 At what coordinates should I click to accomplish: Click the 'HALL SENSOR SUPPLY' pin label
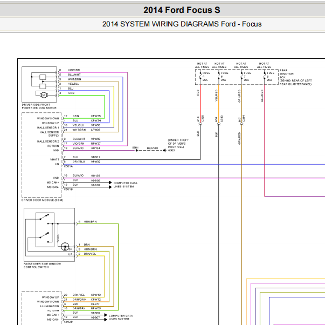[50, 134]
